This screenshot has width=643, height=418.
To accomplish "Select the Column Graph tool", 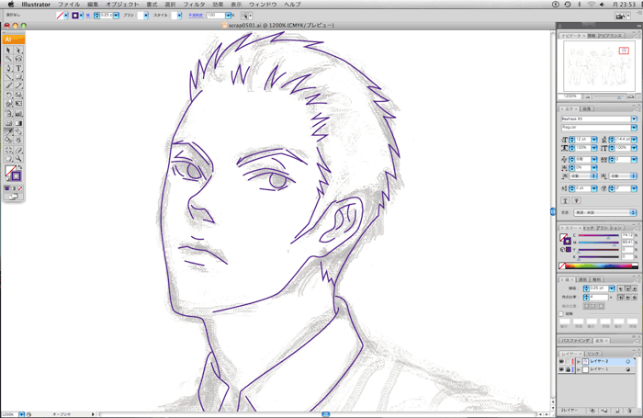I will pyautogui.click(x=18, y=114).
